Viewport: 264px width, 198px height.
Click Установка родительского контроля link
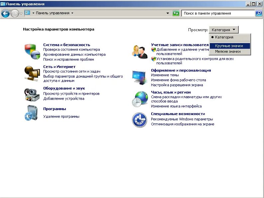click(x=195, y=61)
